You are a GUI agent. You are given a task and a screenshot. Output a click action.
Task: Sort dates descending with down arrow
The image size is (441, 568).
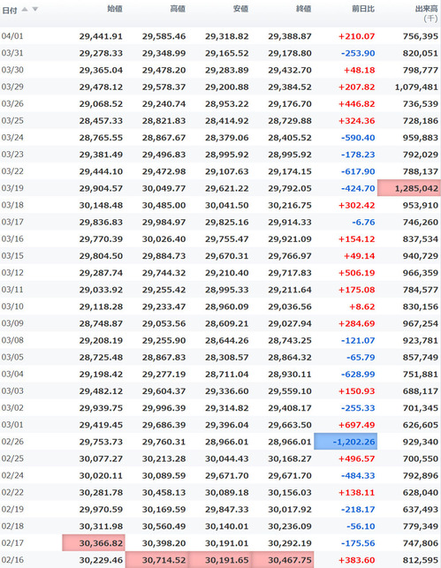coord(34,9)
